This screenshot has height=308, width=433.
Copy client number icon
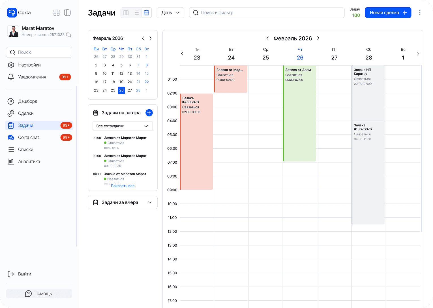click(68, 35)
